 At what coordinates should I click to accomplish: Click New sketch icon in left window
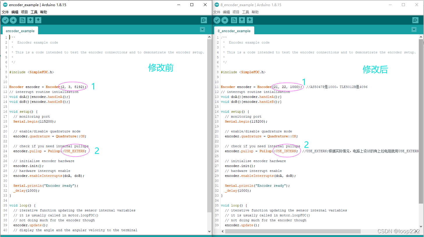pyautogui.click(x=22, y=20)
